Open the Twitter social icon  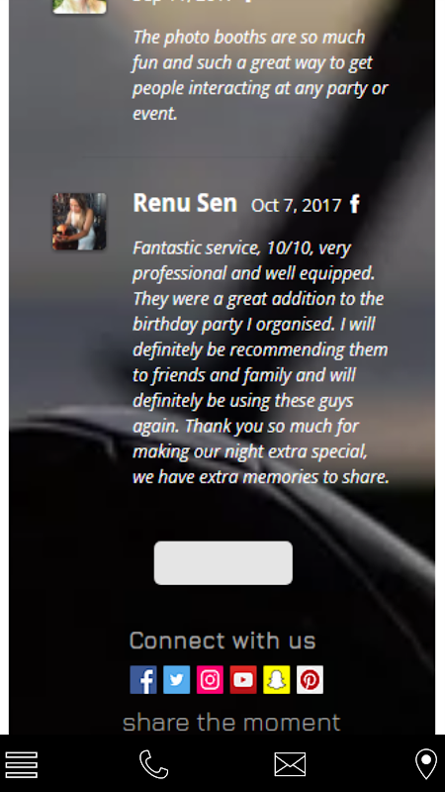[177, 679]
